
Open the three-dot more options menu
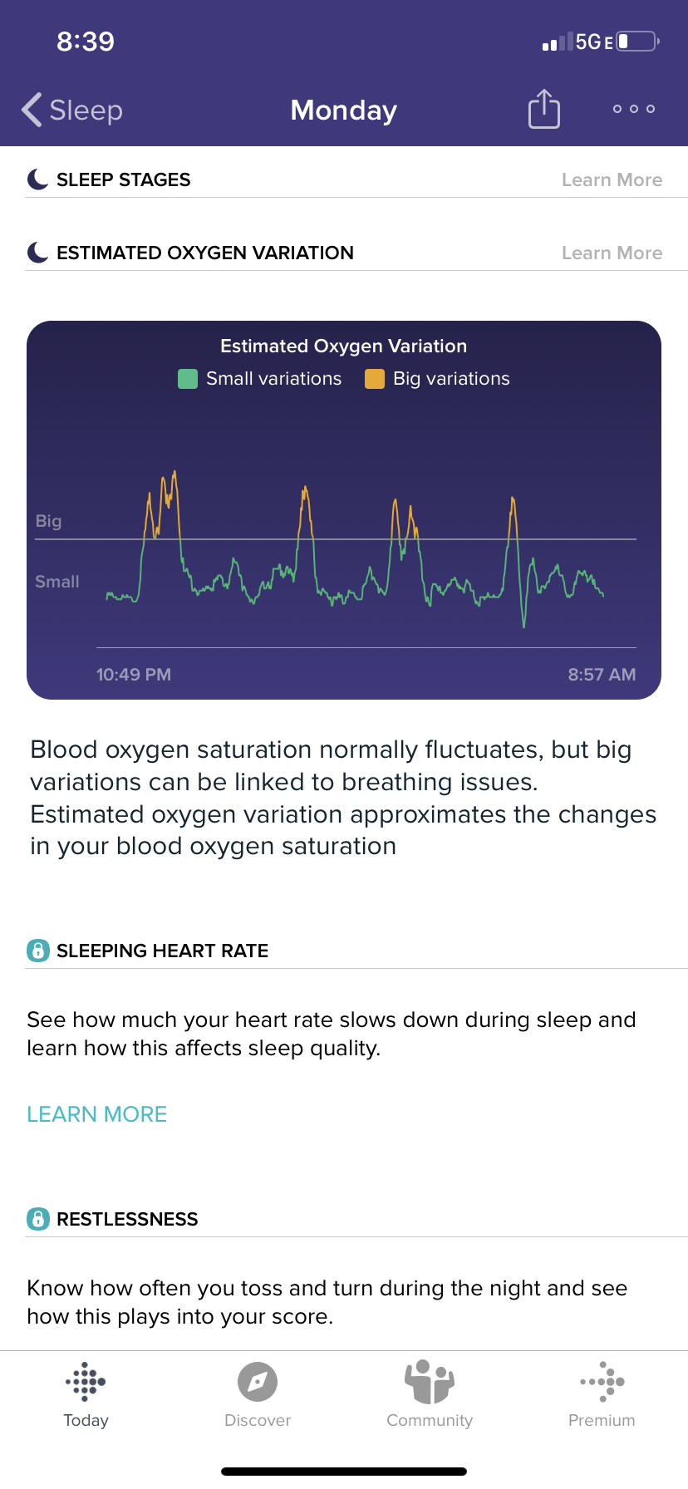(634, 109)
